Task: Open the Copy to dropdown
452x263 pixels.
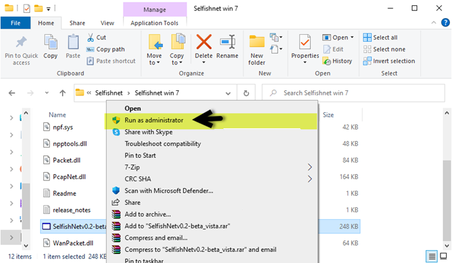Action: coord(177,50)
